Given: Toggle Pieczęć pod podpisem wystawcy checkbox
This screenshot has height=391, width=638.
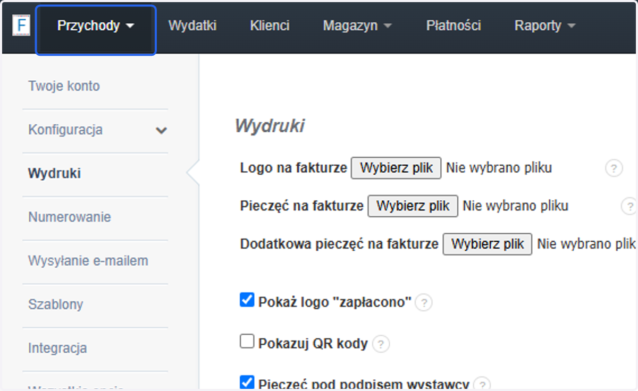Looking at the screenshot, I should [247, 382].
